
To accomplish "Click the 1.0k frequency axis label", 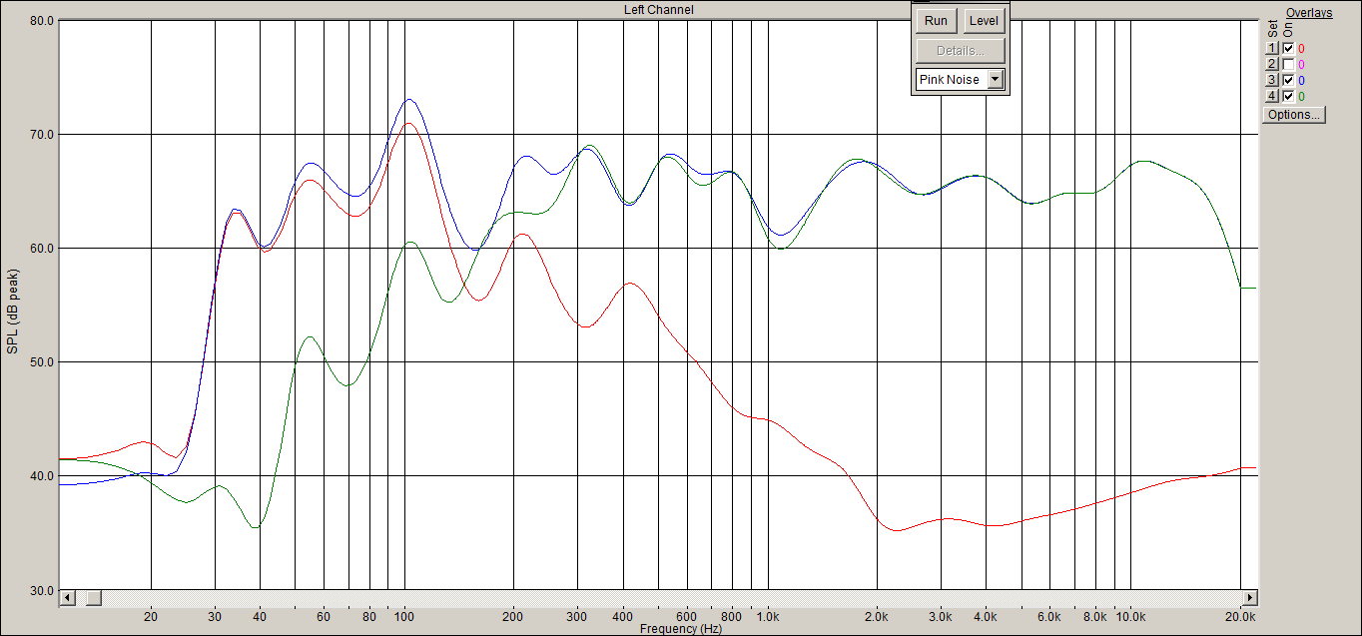I will [x=768, y=617].
